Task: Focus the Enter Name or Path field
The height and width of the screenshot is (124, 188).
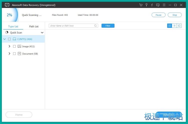Action: pos(73,26)
